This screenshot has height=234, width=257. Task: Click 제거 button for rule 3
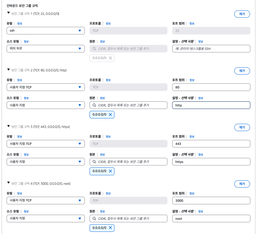click(242, 127)
